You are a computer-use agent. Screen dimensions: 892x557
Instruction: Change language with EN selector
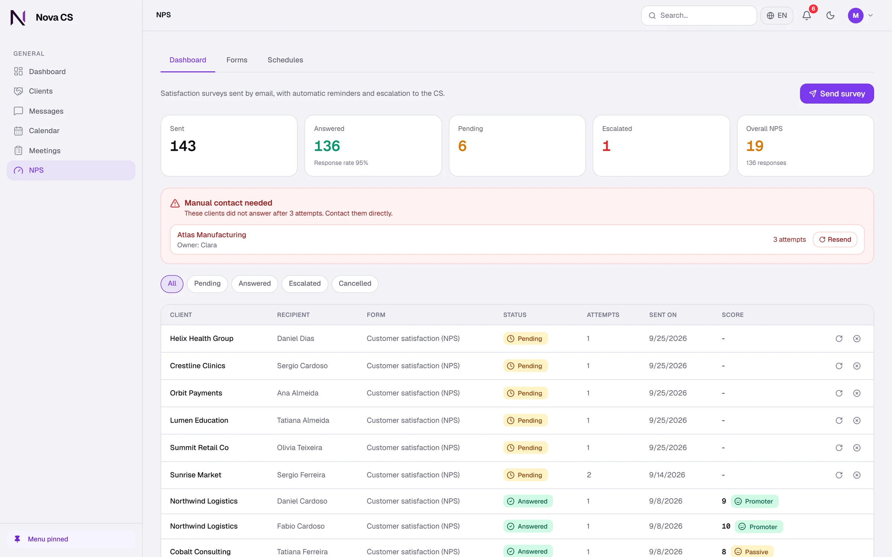pos(777,16)
